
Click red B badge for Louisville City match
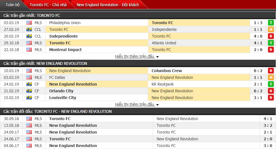pyautogui.click(x=271, y=98)
